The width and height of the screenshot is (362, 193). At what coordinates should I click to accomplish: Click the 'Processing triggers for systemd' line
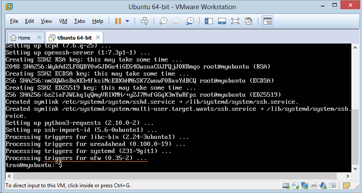[88, 151]
